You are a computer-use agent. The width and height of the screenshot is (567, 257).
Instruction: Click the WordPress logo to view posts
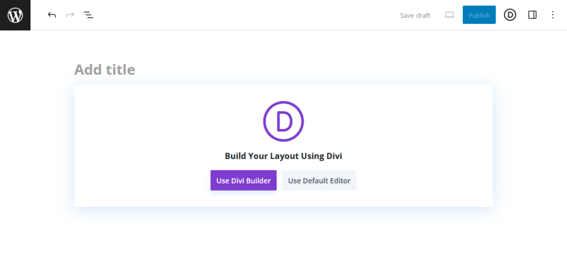[15, 15]
